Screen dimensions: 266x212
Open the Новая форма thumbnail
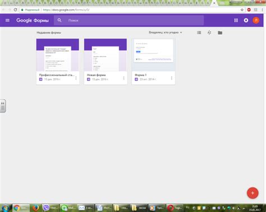[106, 55]
